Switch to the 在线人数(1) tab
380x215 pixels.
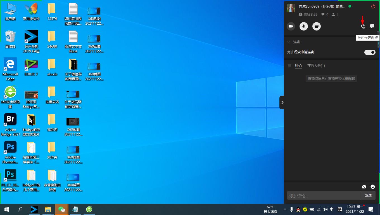(x=316, y=66)
